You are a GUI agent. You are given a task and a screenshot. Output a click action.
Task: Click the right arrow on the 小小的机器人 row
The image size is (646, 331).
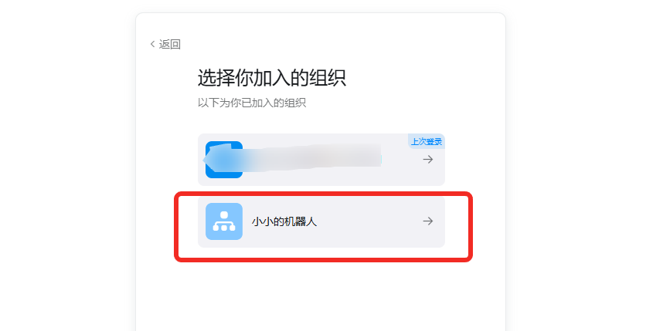pyautogui.click(x=428, y=221)
